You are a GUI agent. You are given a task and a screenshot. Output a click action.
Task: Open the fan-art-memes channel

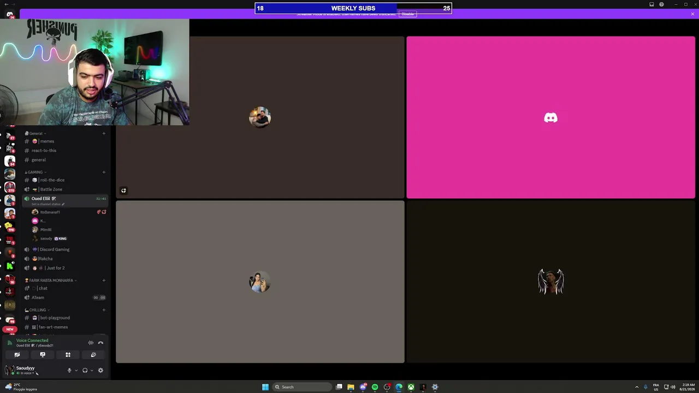click(66, 327)
